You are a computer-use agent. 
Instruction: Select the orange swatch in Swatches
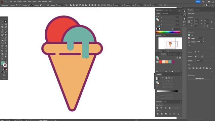point(167,62)
